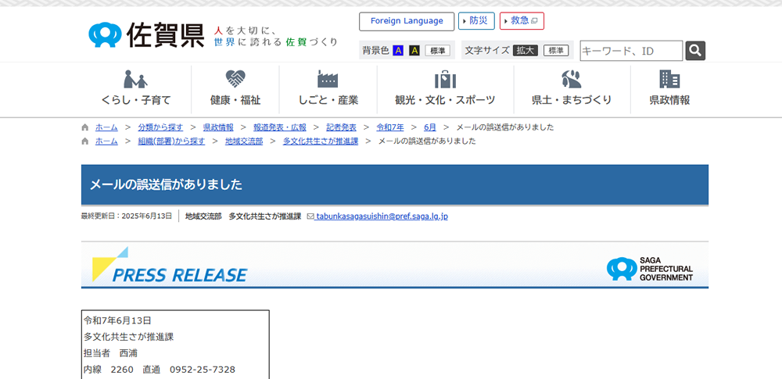
Task: Click the page title メールの誤送信がありました
Action: click(x=166, y=184)
